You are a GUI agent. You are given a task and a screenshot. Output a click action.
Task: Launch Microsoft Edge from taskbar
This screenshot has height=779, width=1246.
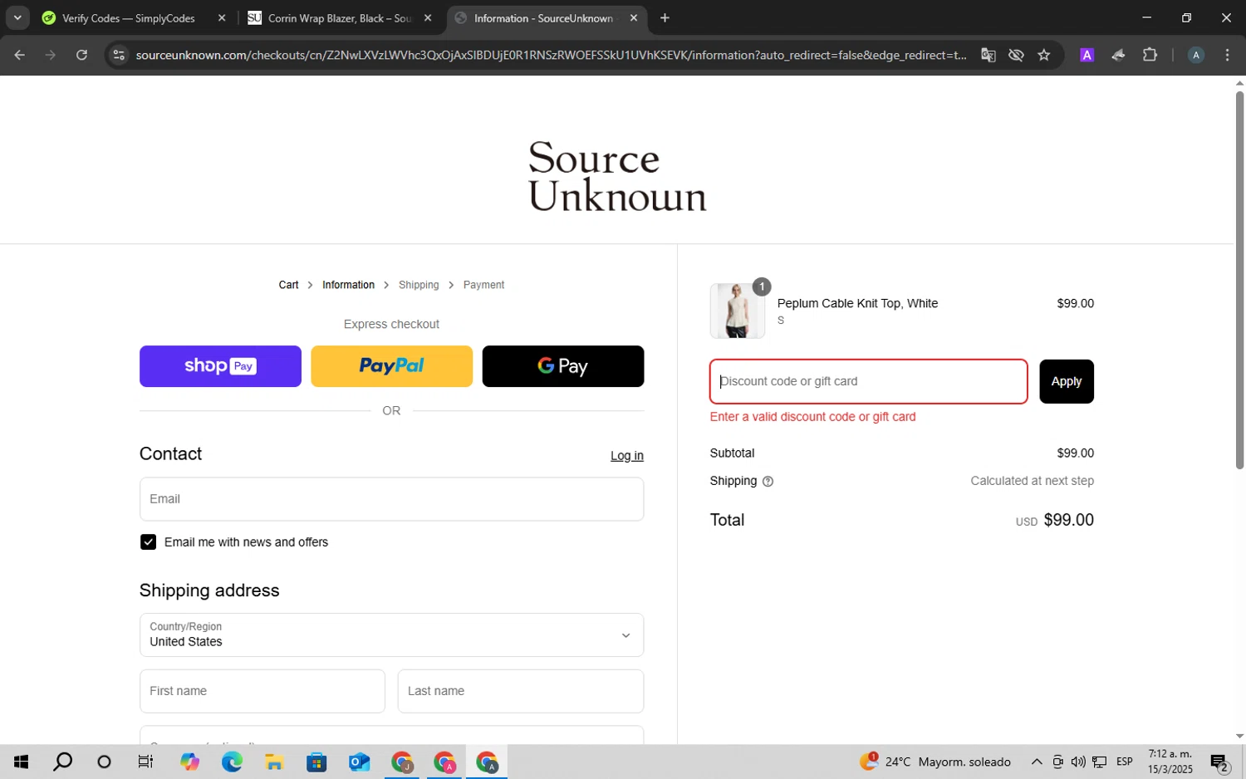pyautogui.click(x=232, y=762)
